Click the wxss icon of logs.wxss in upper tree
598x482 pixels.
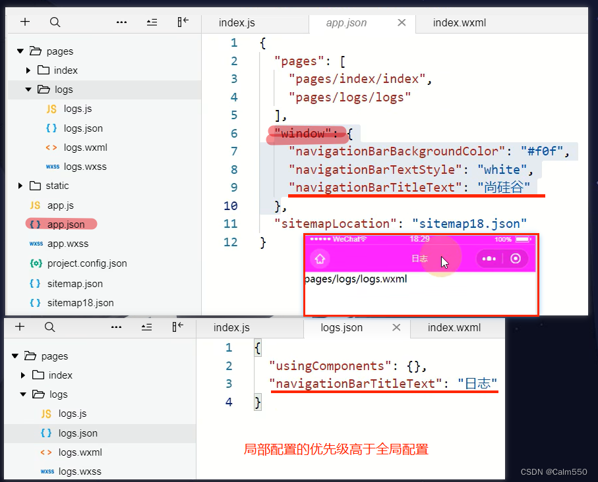(52, 167)
